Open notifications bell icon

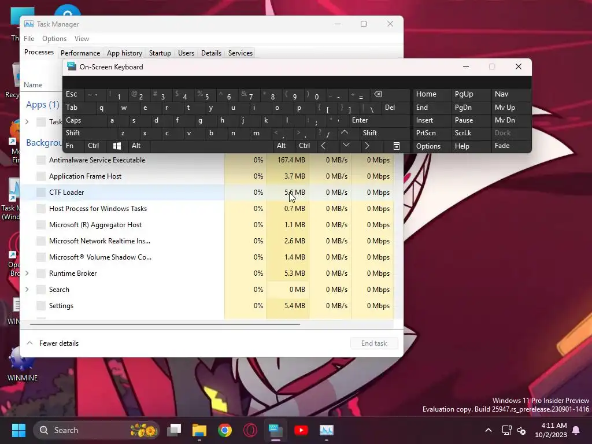pos(576,430)
